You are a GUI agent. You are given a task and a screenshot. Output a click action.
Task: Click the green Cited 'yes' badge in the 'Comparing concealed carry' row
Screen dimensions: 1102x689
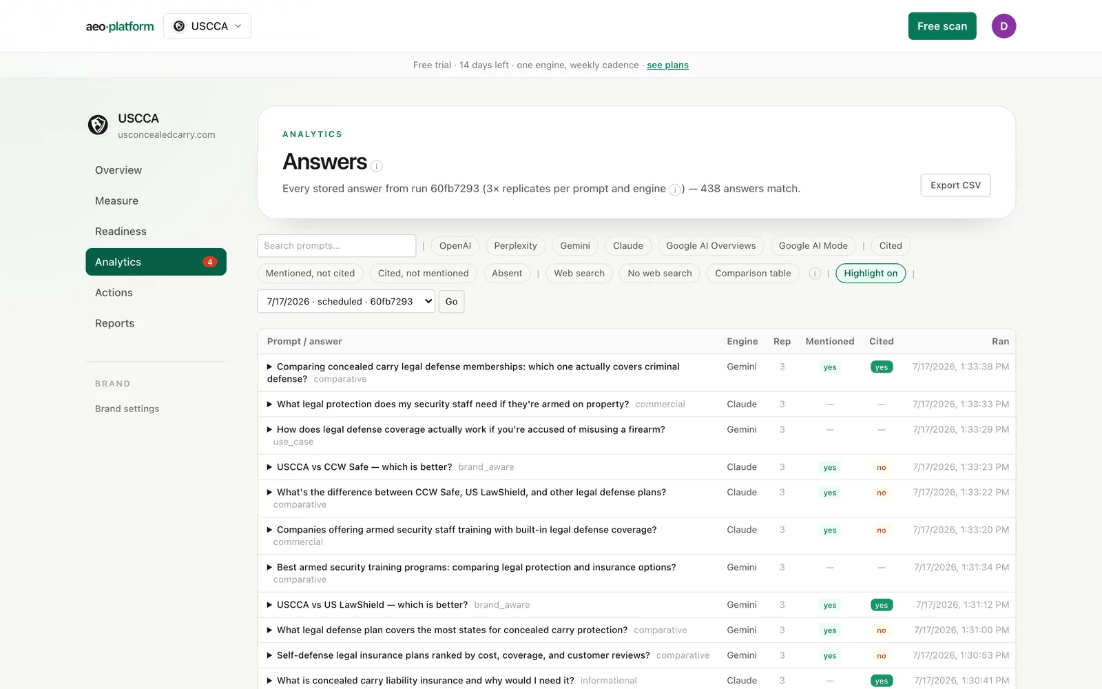(882, 367)
